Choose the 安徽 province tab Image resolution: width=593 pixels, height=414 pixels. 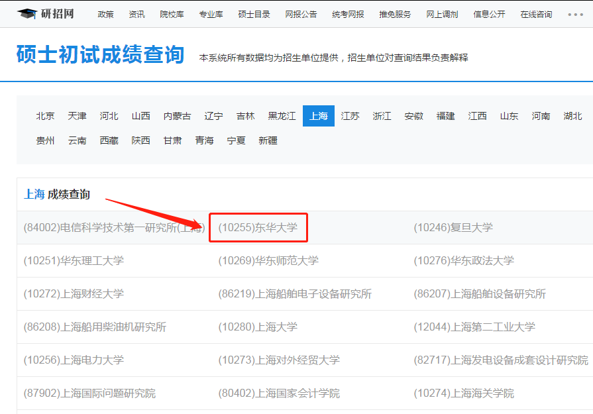[x=413, y=116]
